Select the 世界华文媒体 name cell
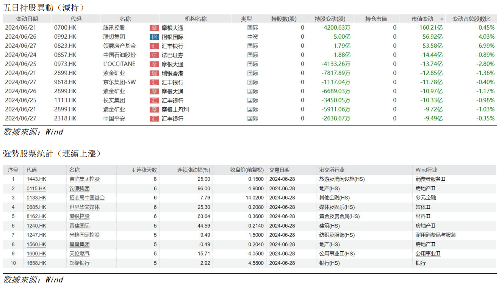The image size is (499, 284). [x=84, y=207]
